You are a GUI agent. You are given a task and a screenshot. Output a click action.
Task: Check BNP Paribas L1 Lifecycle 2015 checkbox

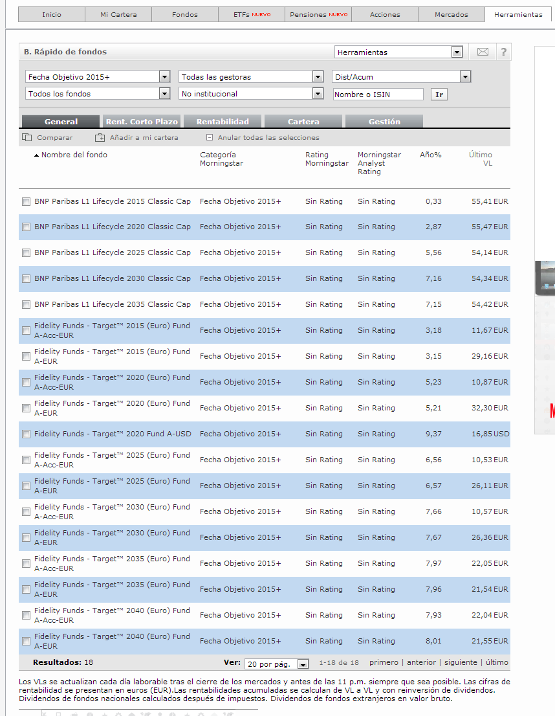click(x=26, y=201)
